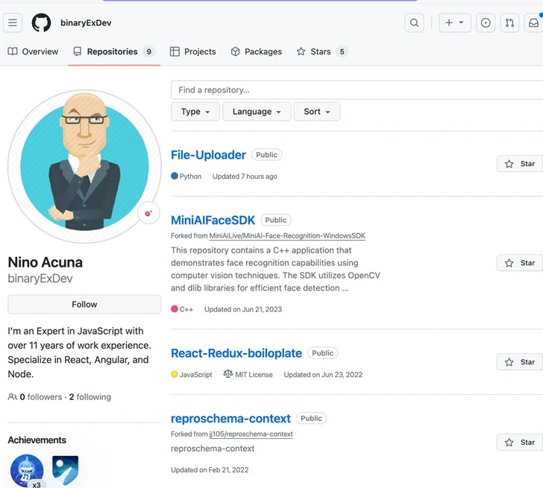The image size is (543, 488).
Task: Star the File-Uploader repository
Action: pos(520,164)
